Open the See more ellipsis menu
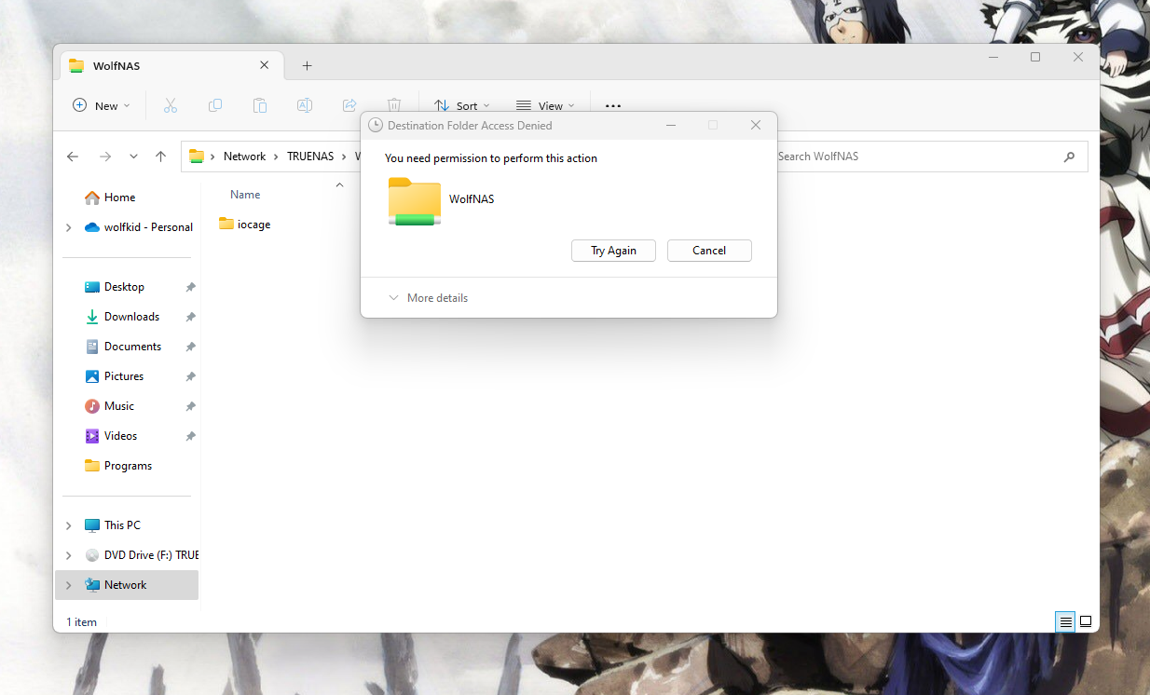 pyautogui.click(x=613, y=106)
